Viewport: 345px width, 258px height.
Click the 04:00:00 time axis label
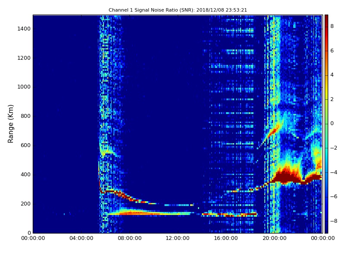coord(82,238)
